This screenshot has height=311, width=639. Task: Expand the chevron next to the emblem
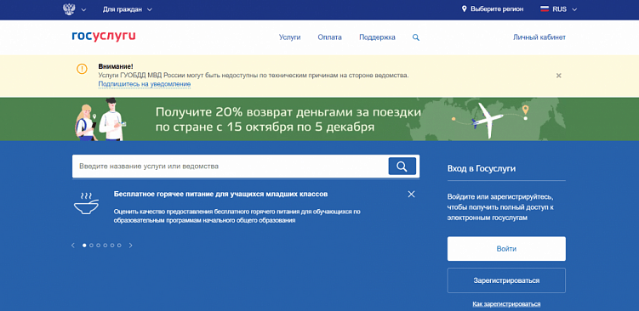[84, 9]
